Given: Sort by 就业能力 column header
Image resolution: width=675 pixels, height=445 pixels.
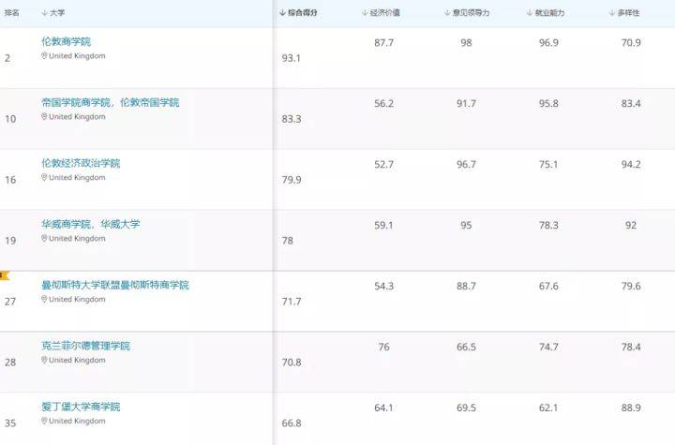Looking at the screenshot, I should click(546, 13).
